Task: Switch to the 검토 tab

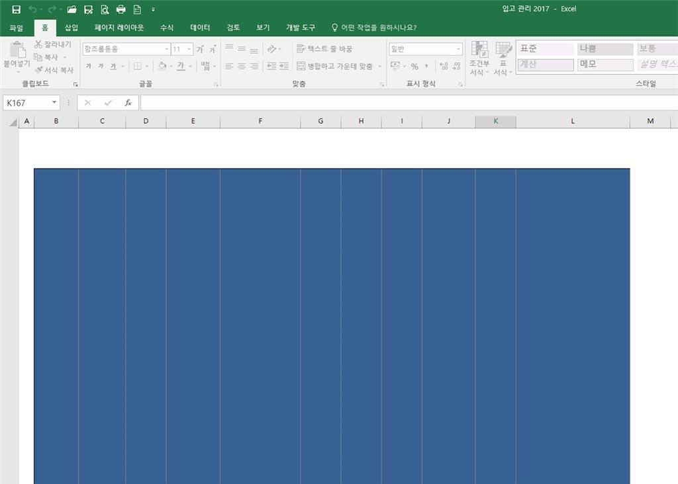Action: click(x=233, y=28)
